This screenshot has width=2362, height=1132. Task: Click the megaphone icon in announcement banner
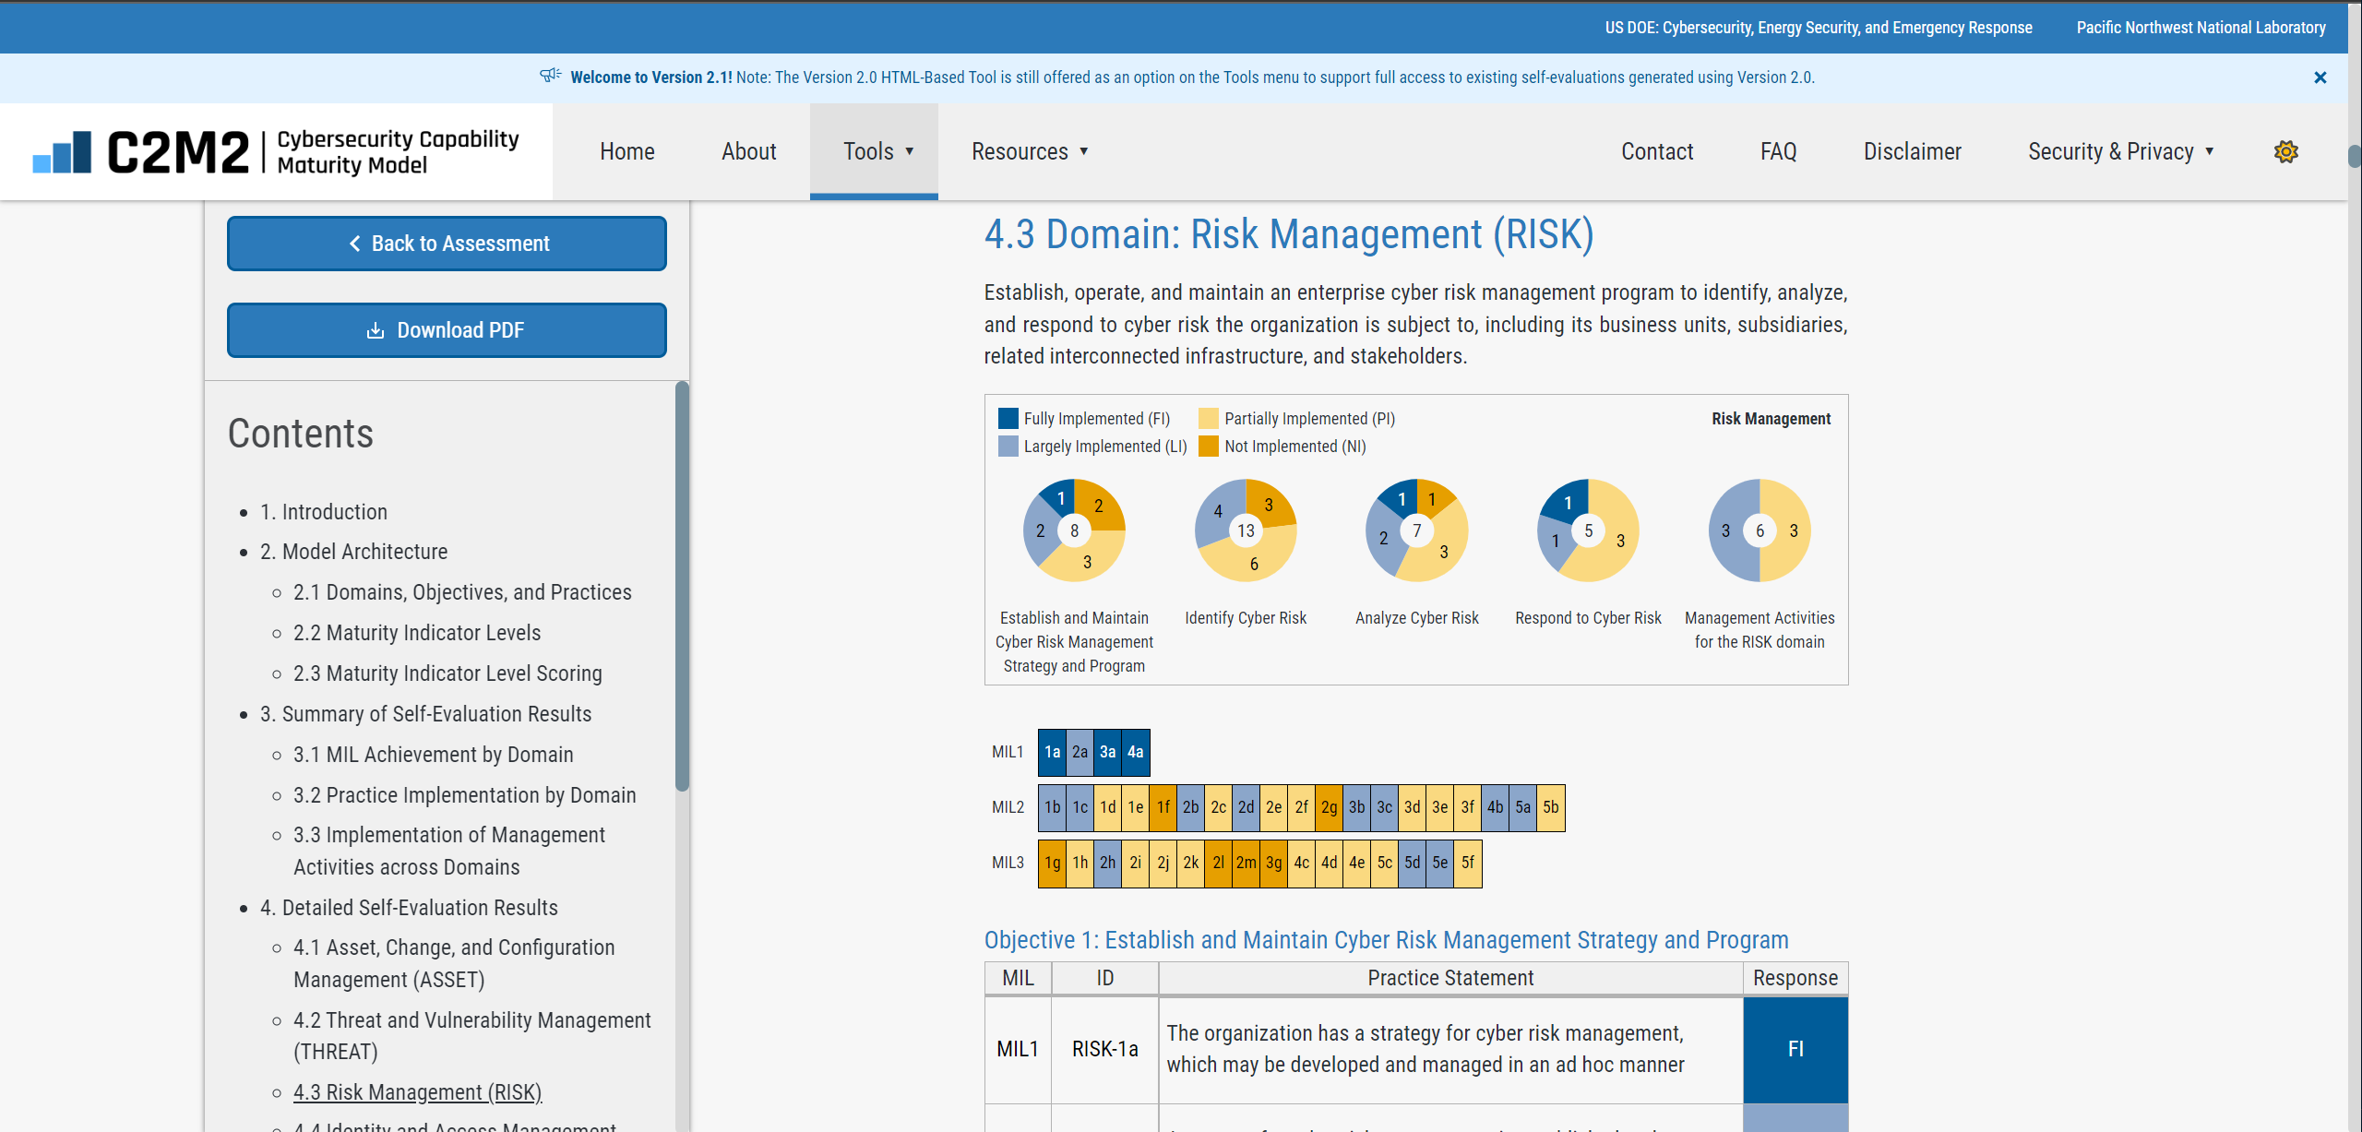[x=550, y=76]
